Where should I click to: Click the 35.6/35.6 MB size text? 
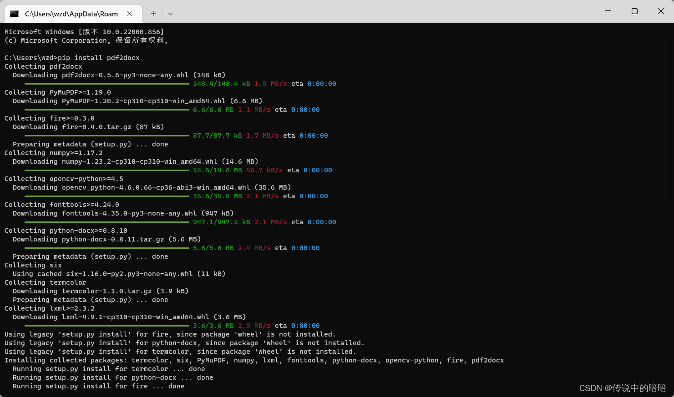[x=218, y=196]
